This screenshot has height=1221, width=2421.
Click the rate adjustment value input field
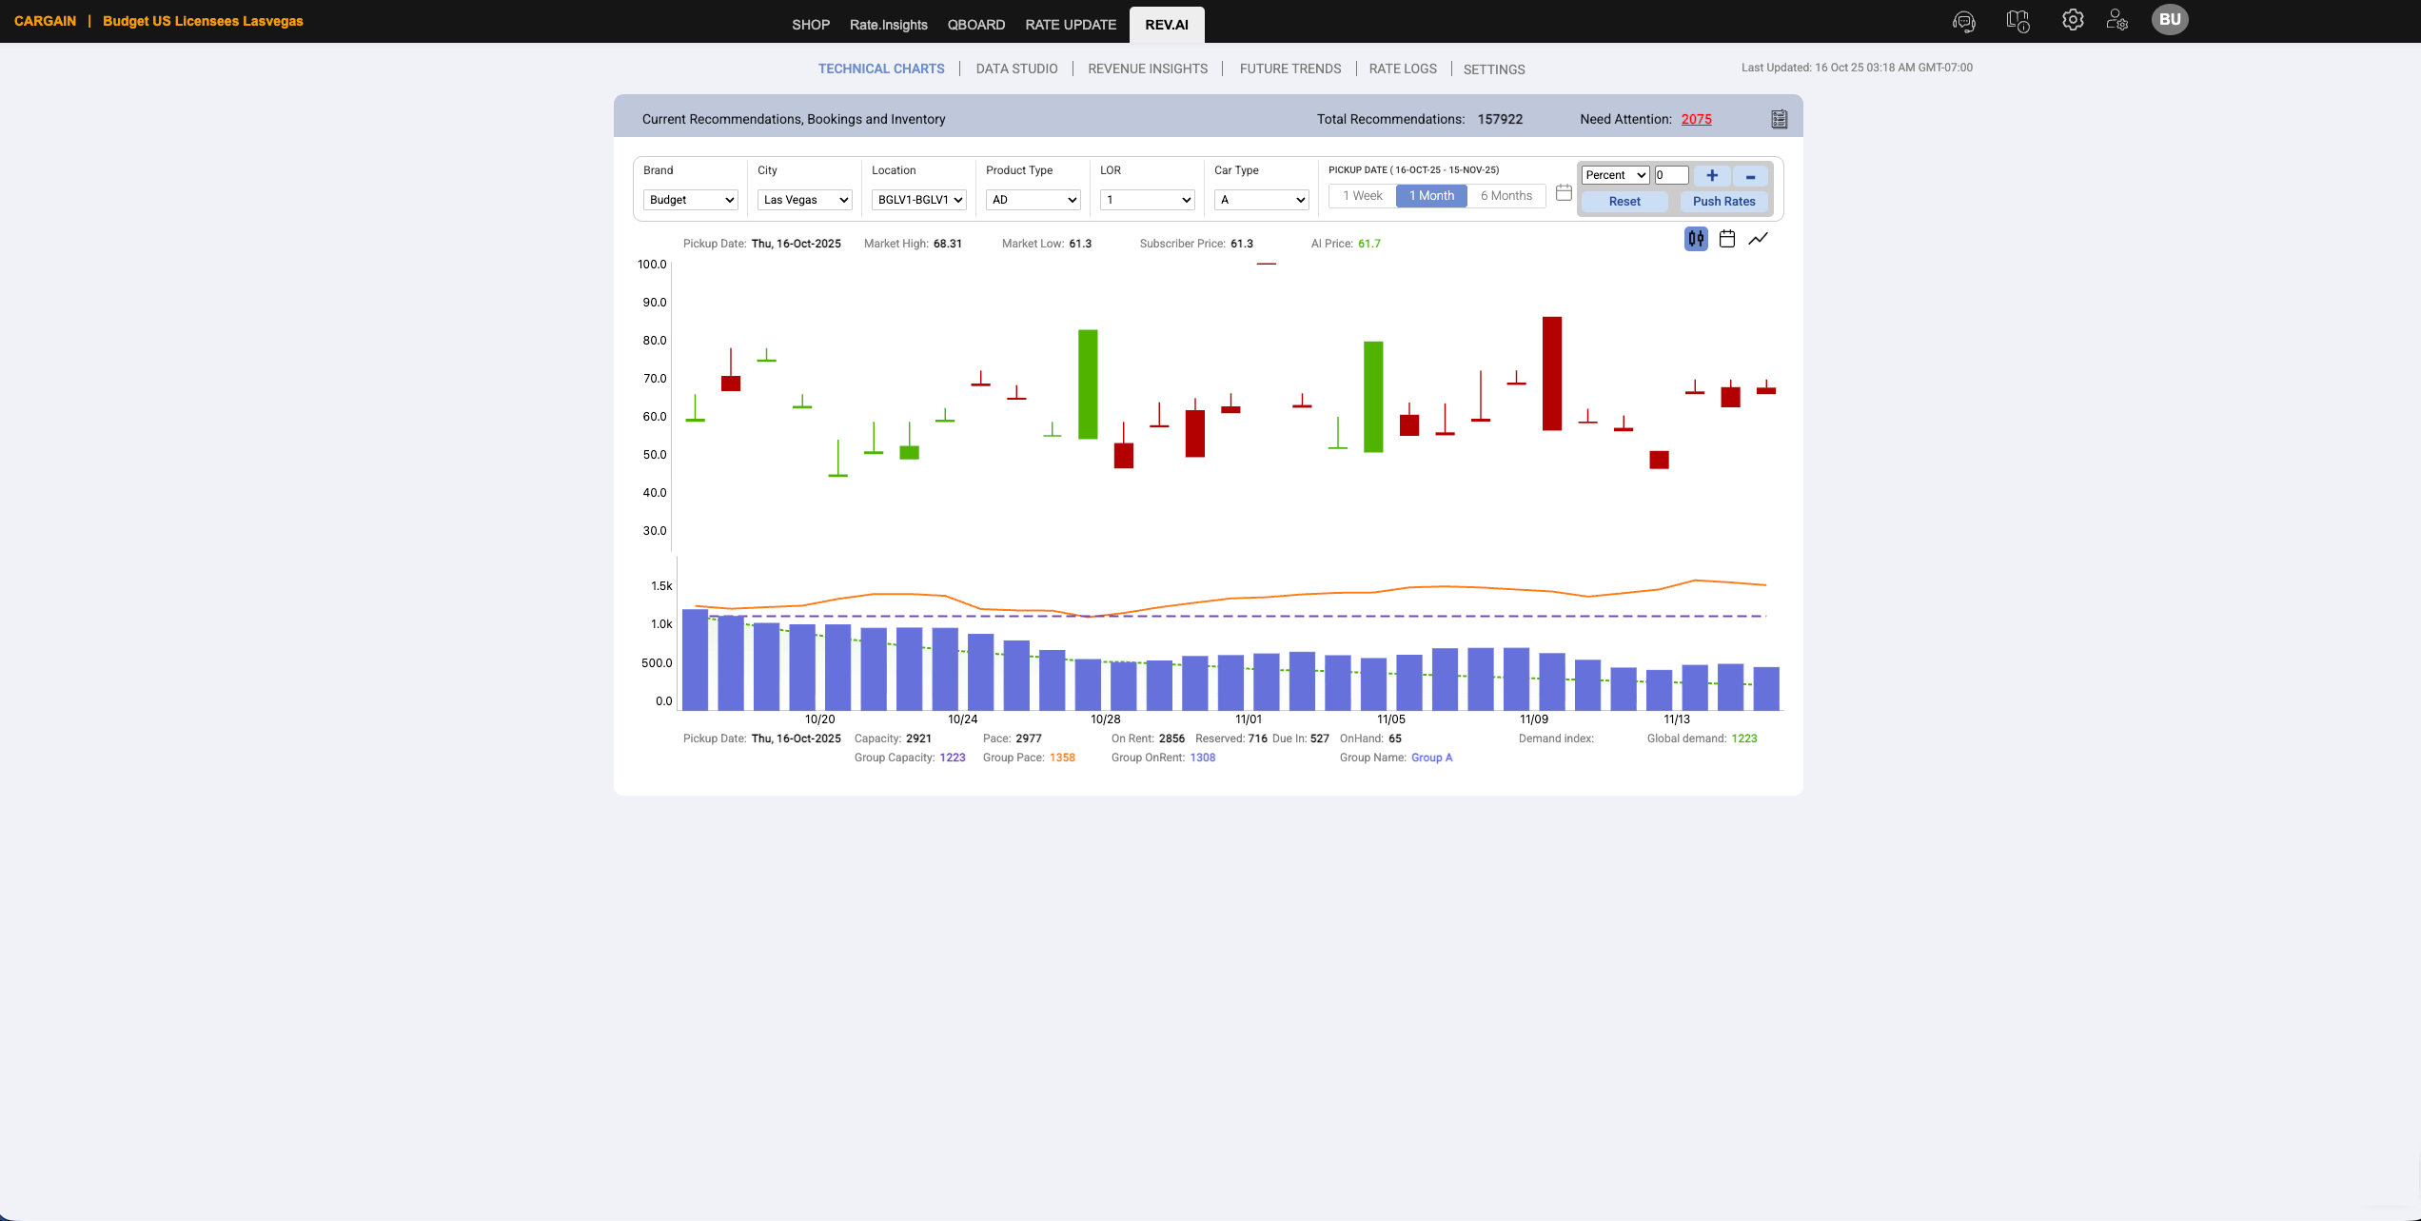click(x=1671, y=174)
